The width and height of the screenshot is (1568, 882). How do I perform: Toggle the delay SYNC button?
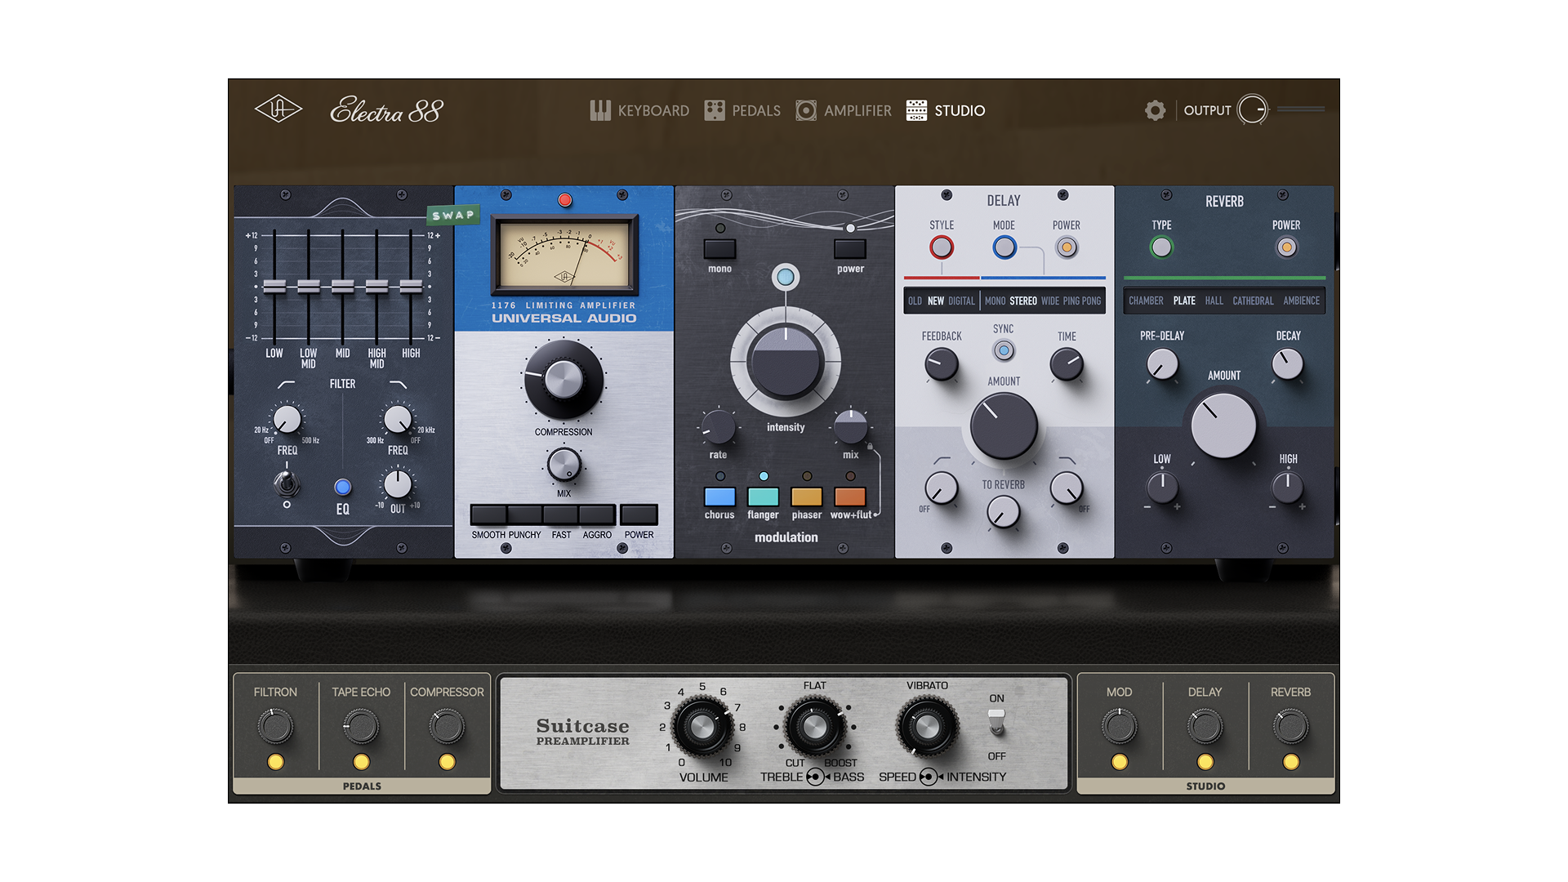1004,350
